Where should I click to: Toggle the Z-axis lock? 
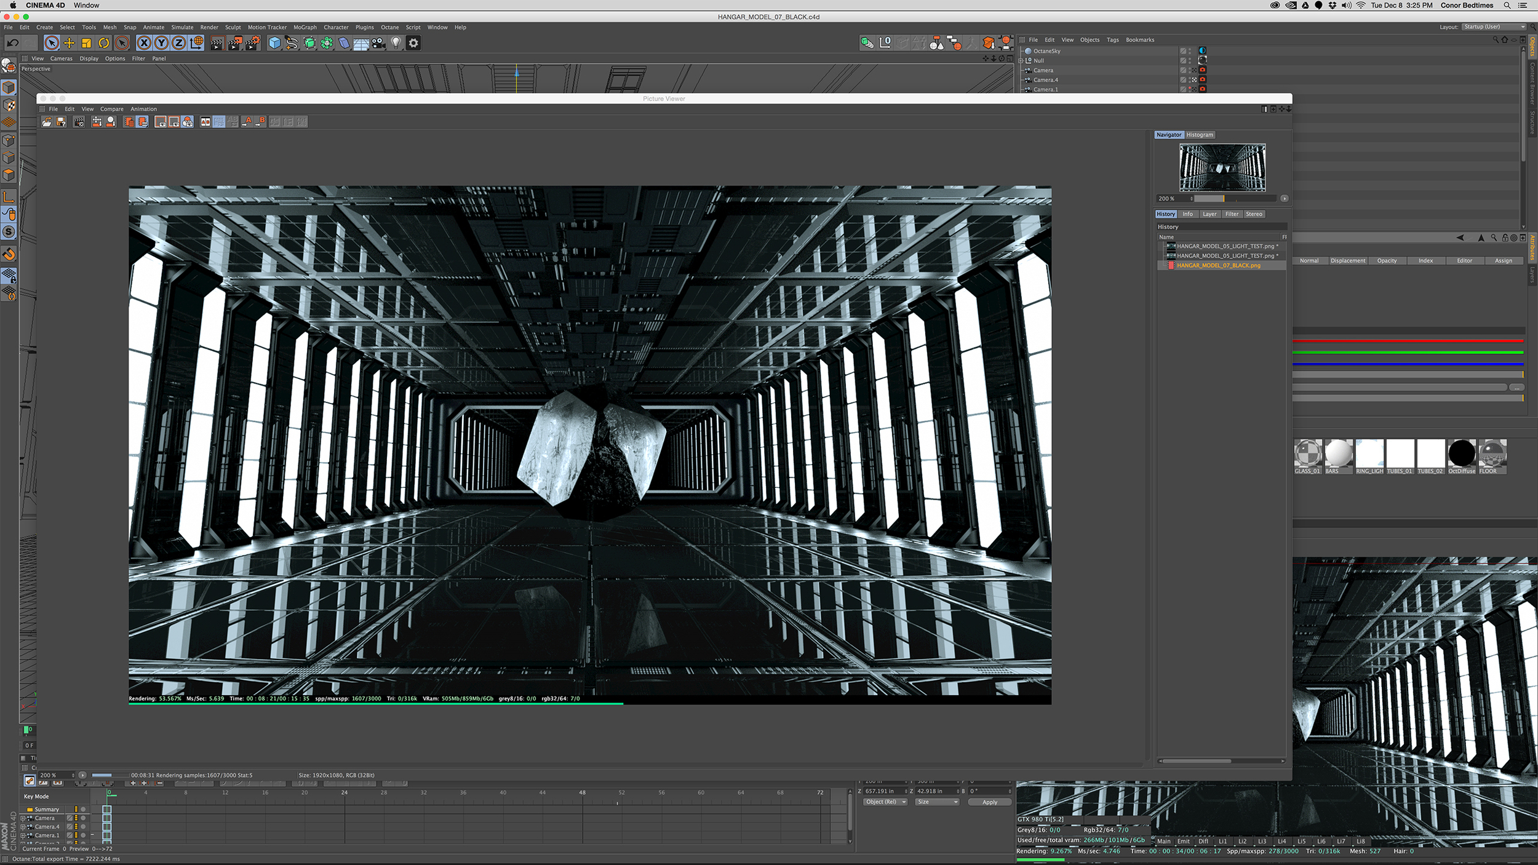point(179,42)
